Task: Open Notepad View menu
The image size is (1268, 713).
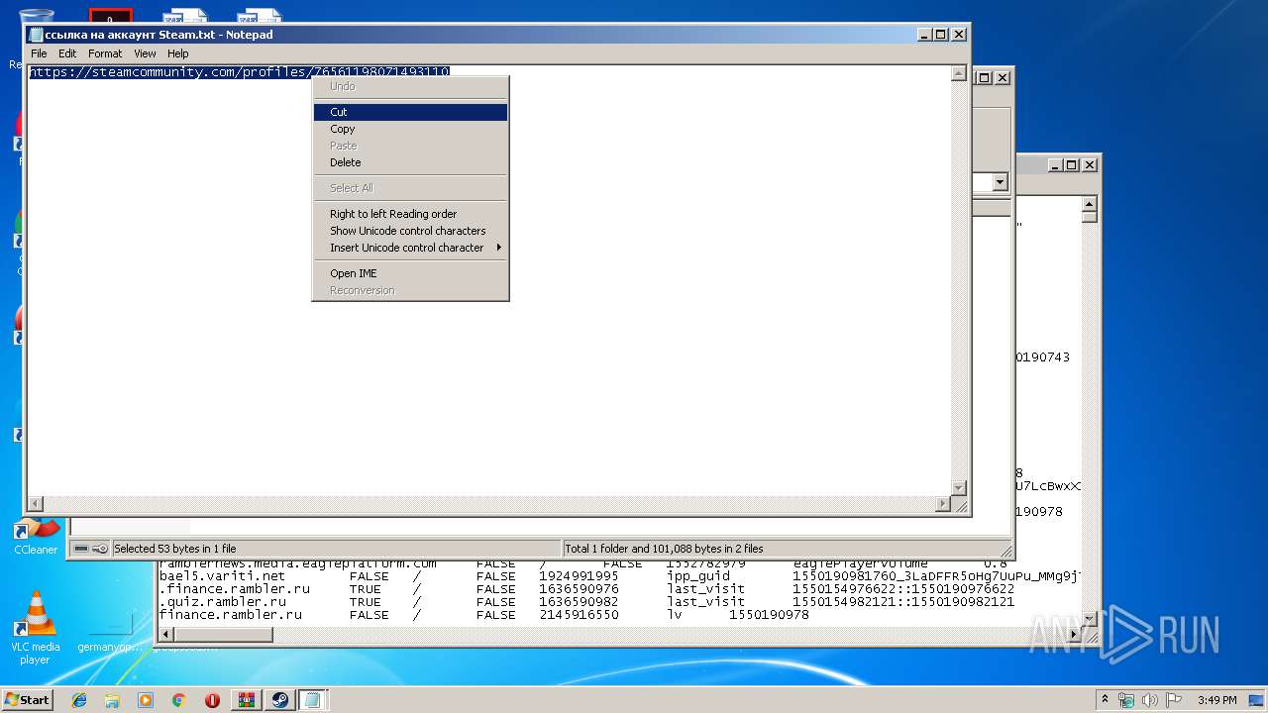Action: [x=145, y=53]
